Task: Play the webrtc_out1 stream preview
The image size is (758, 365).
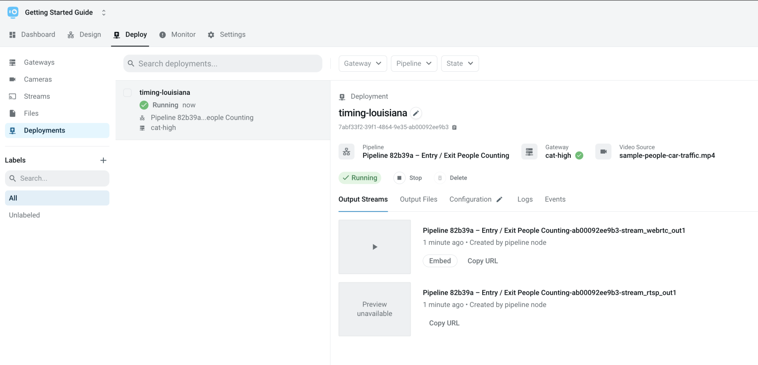Action: point(375,247)
